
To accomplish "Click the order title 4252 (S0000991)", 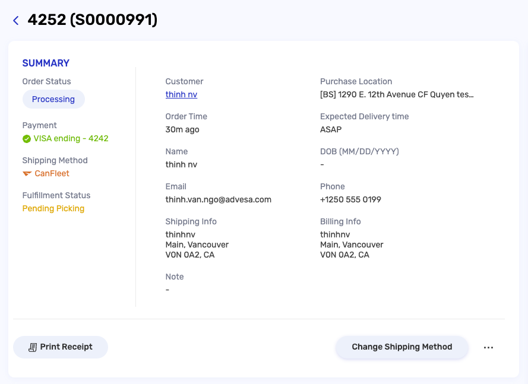I will coord(93,20).
